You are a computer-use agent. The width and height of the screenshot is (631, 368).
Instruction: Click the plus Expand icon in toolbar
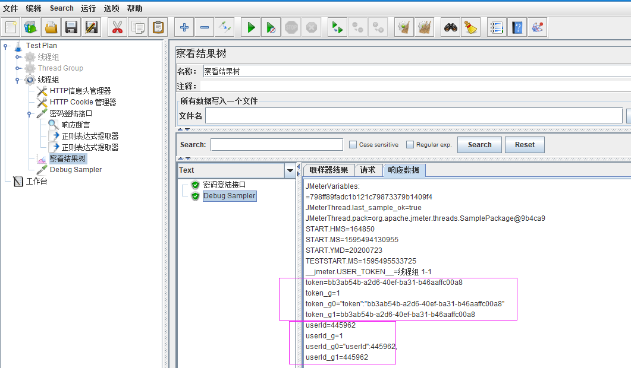tap(184, 27)
